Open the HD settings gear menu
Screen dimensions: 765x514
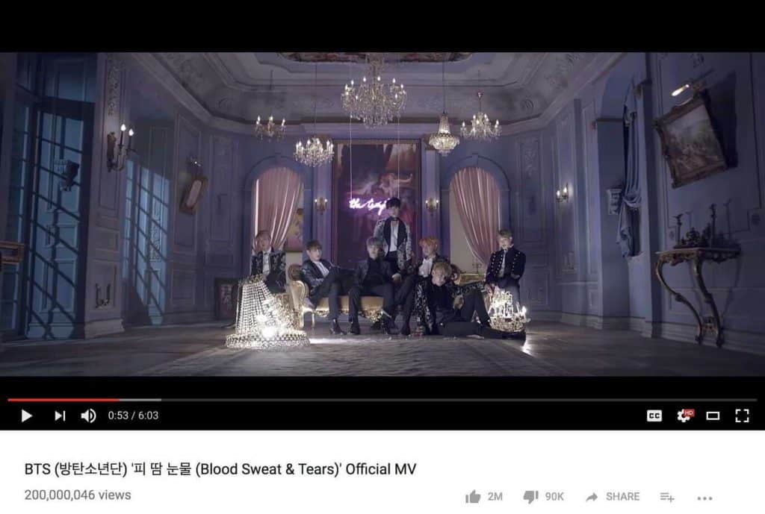[x=684, y=416]
